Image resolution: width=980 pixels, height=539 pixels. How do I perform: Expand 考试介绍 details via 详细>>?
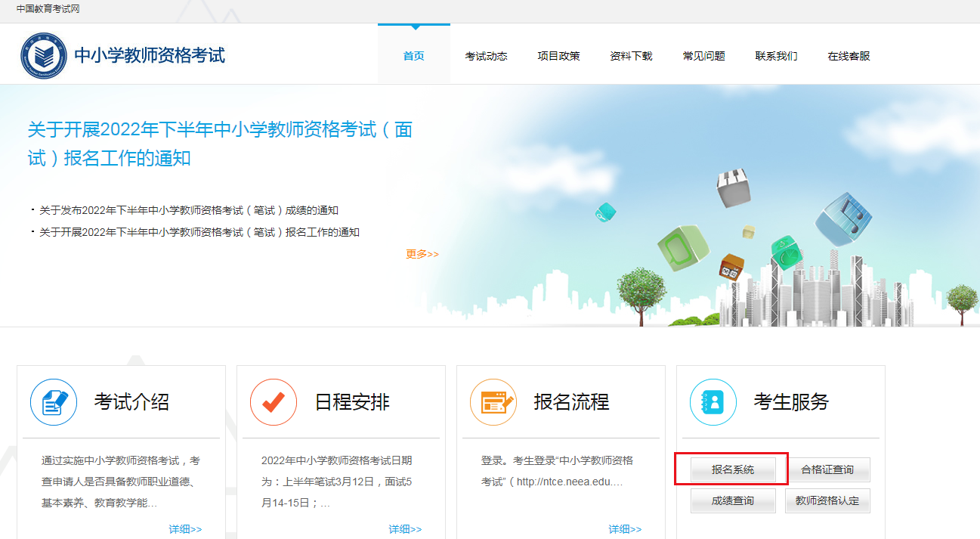pyautogui.click(x=185, y=529)
